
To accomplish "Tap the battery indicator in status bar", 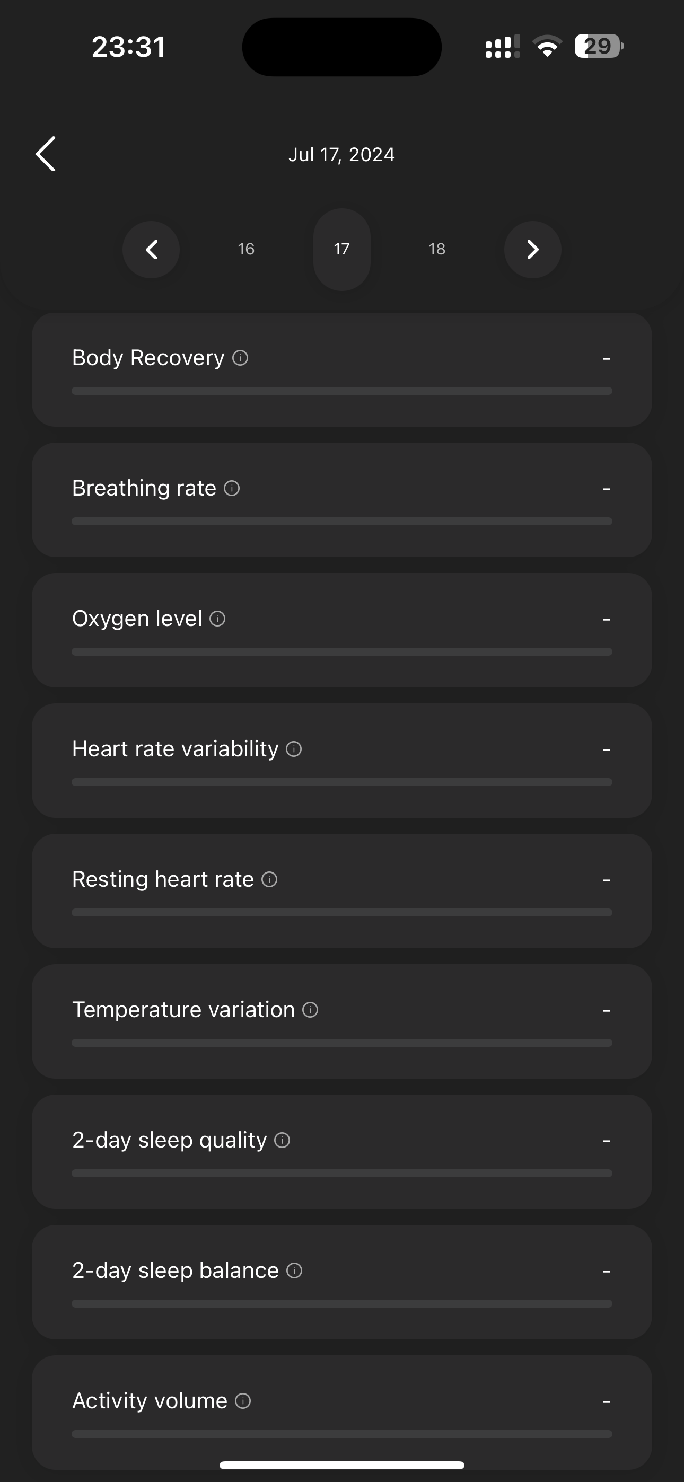I will (x=599, y=46).
